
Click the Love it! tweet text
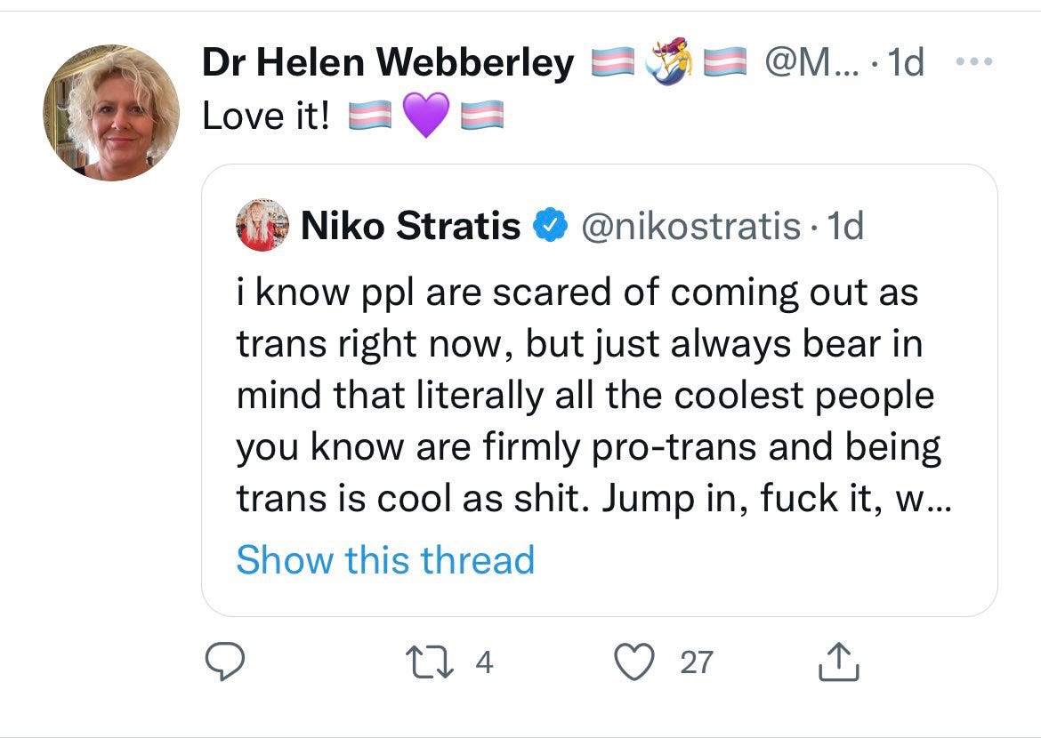(265, 116)
